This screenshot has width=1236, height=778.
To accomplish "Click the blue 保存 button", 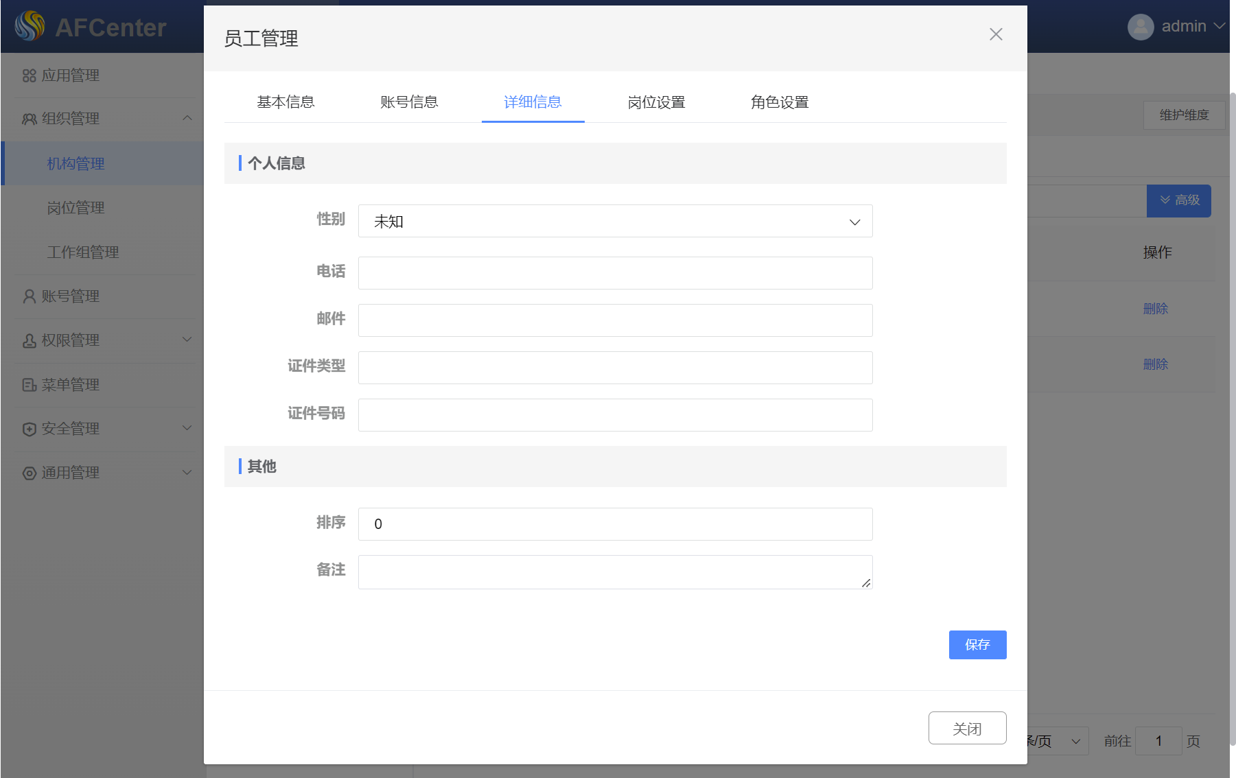I will coord(977,645).
